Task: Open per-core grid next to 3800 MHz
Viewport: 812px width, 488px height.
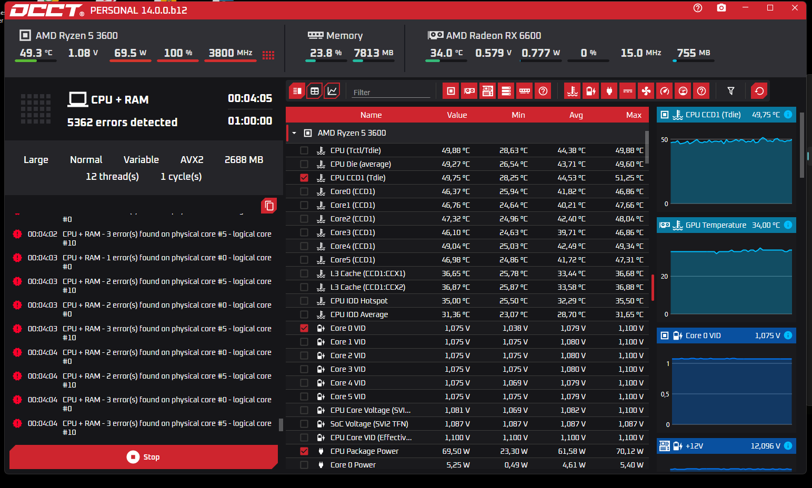Action: pos(268,55)
